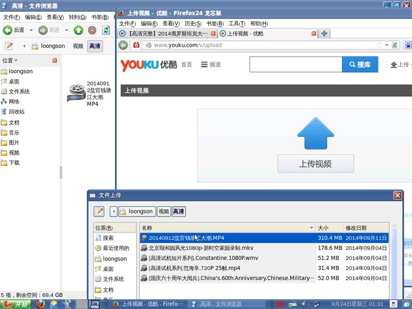Screen dimensions: 412x309
Task: Open a new Firefox tab with plus button
Action: pos(324,33)
